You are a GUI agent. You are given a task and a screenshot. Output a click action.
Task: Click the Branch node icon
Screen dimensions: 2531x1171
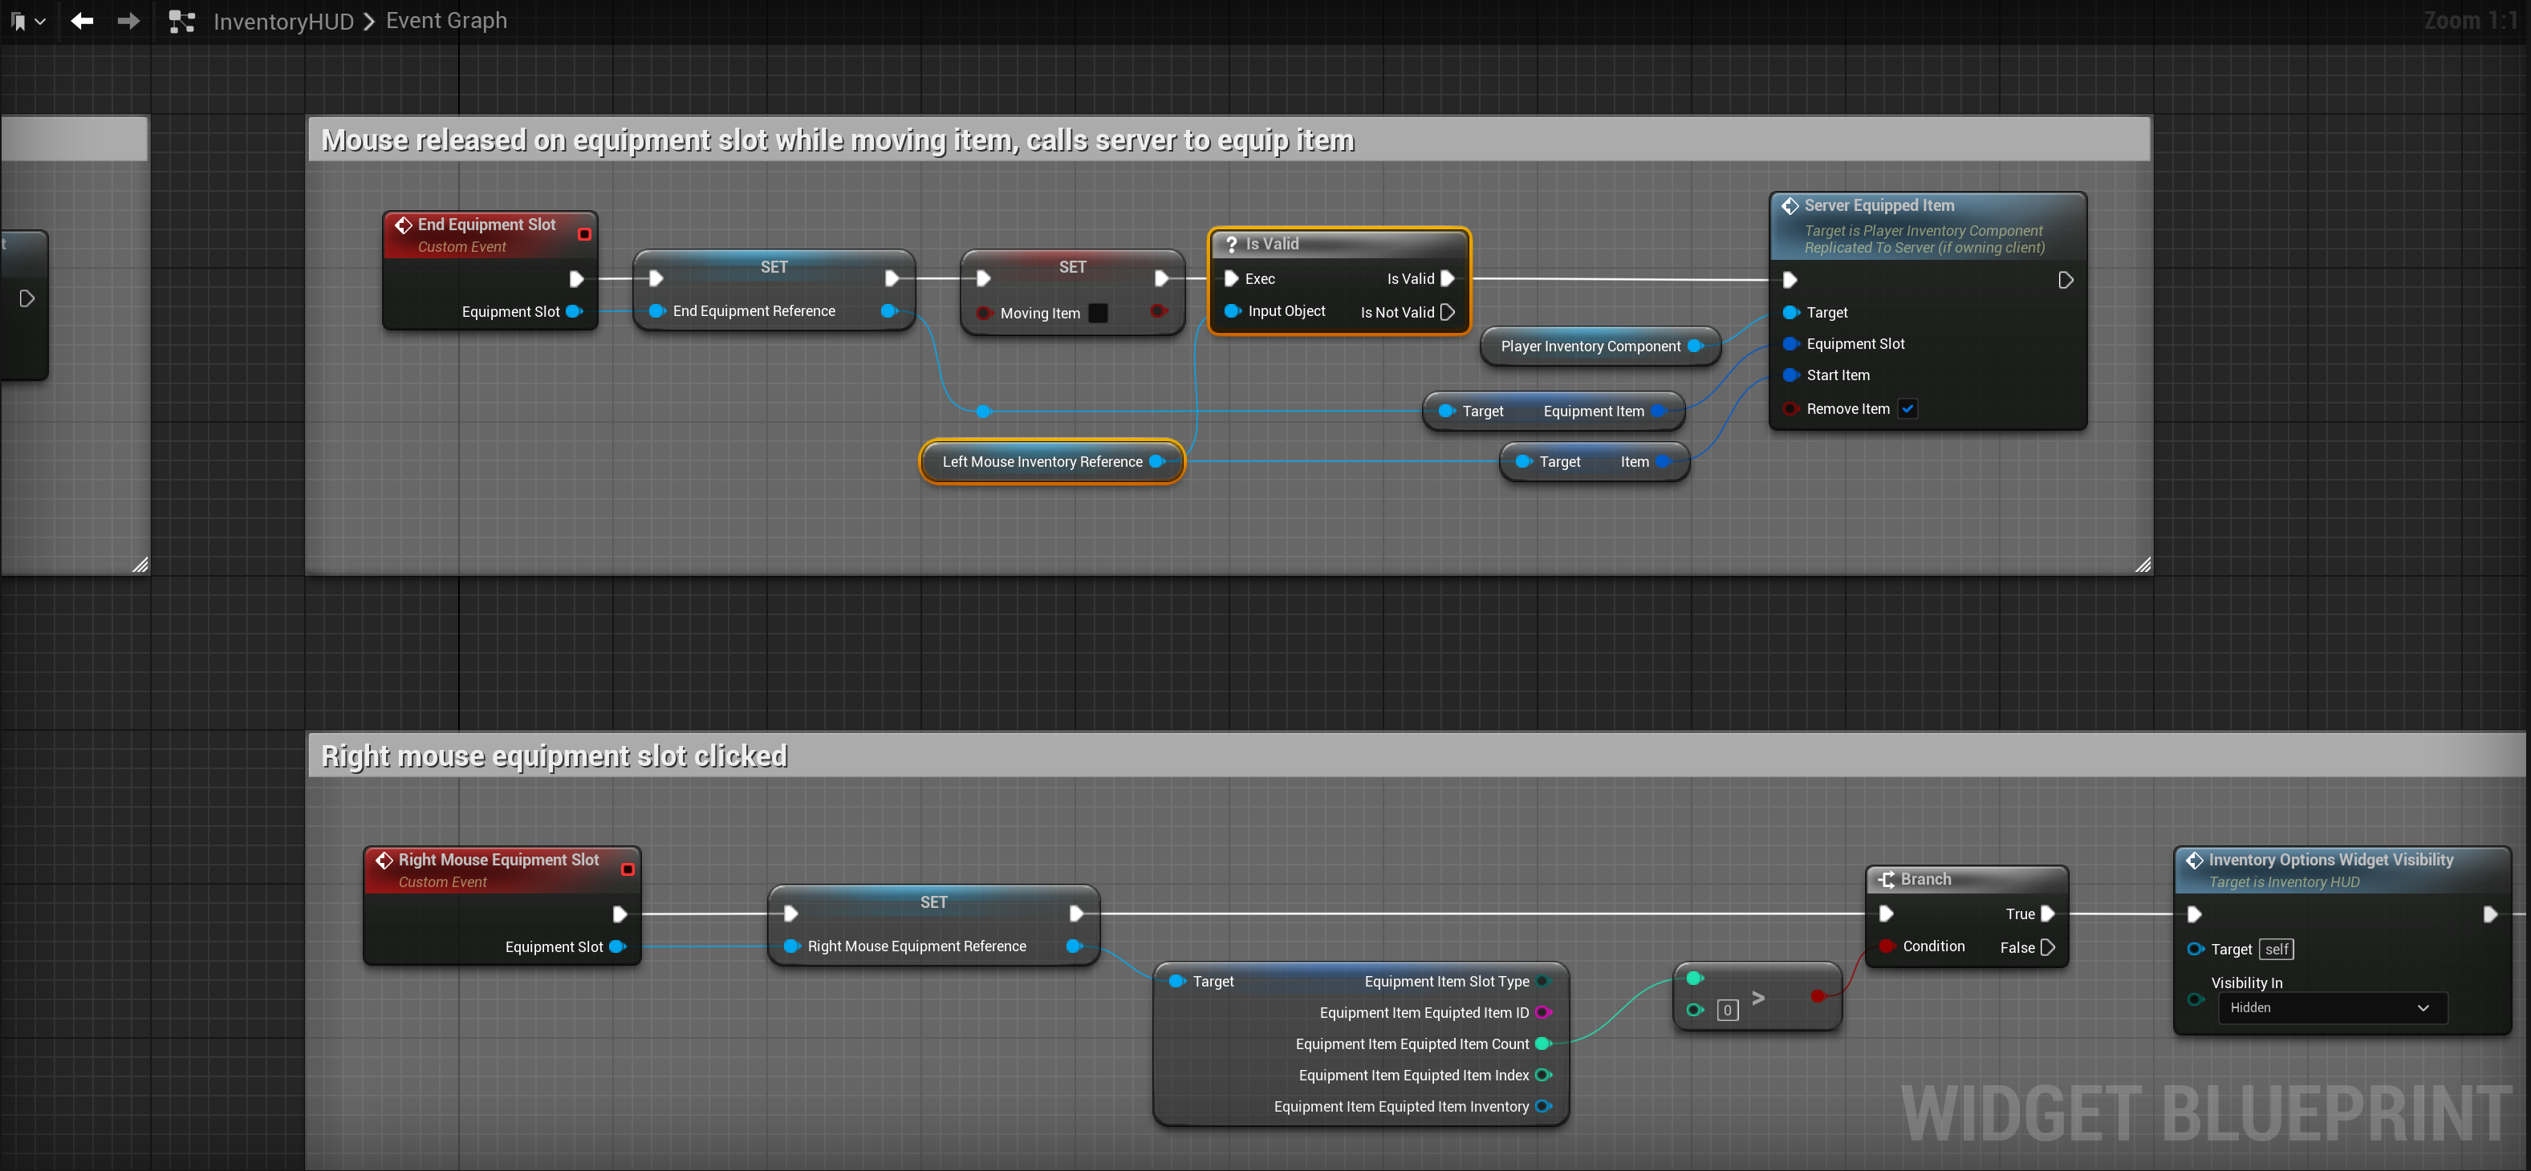click(1887, 879)
